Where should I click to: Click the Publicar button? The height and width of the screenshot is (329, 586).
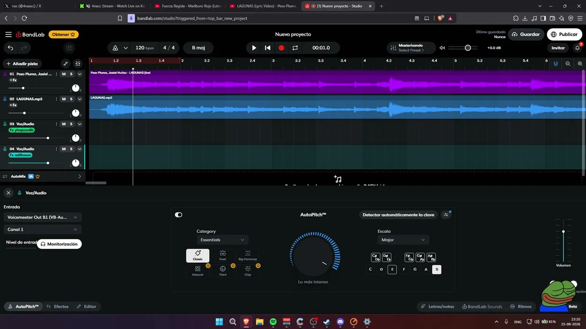tap(564, 34)
